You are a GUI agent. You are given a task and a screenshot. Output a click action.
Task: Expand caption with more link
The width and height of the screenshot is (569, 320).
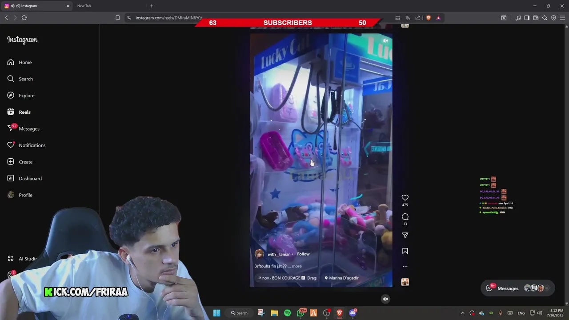click(297, 266)
